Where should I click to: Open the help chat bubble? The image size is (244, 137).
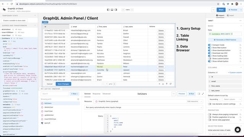[x=238, y=129]
